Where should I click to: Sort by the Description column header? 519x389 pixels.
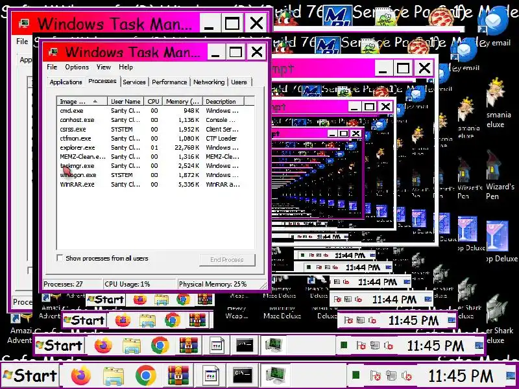point(223,101)
